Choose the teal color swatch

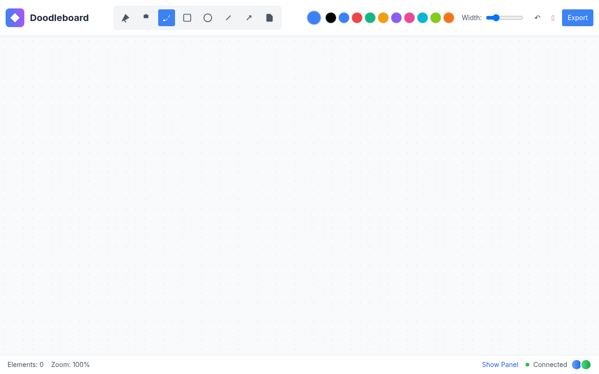423,18
